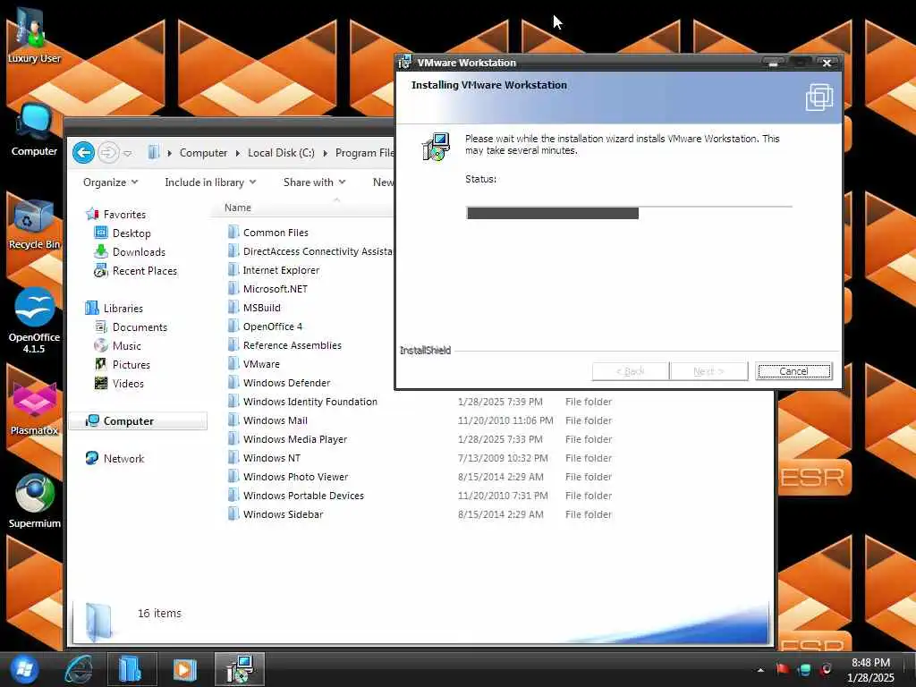Launch Plasmatox from the desktop
This screenshot has height=687, width=916.
click(x=34, y=409)
